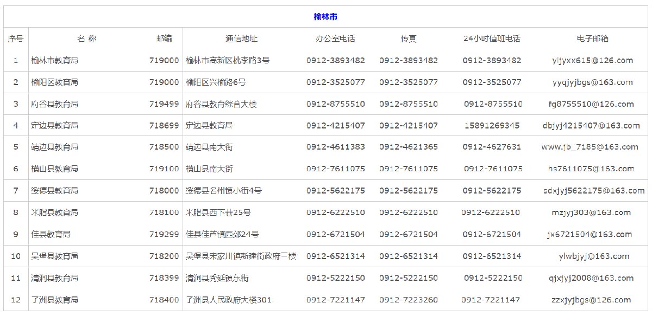Click the email dbjyj4215407@163.com

pos(592,125)
